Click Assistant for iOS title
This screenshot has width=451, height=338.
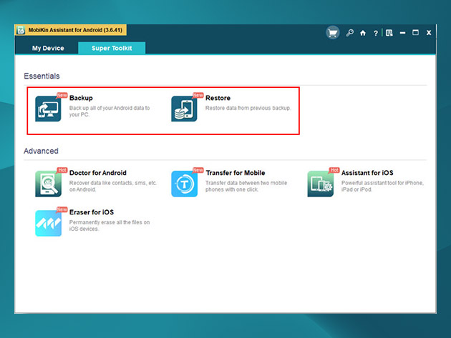pos(367,173)
